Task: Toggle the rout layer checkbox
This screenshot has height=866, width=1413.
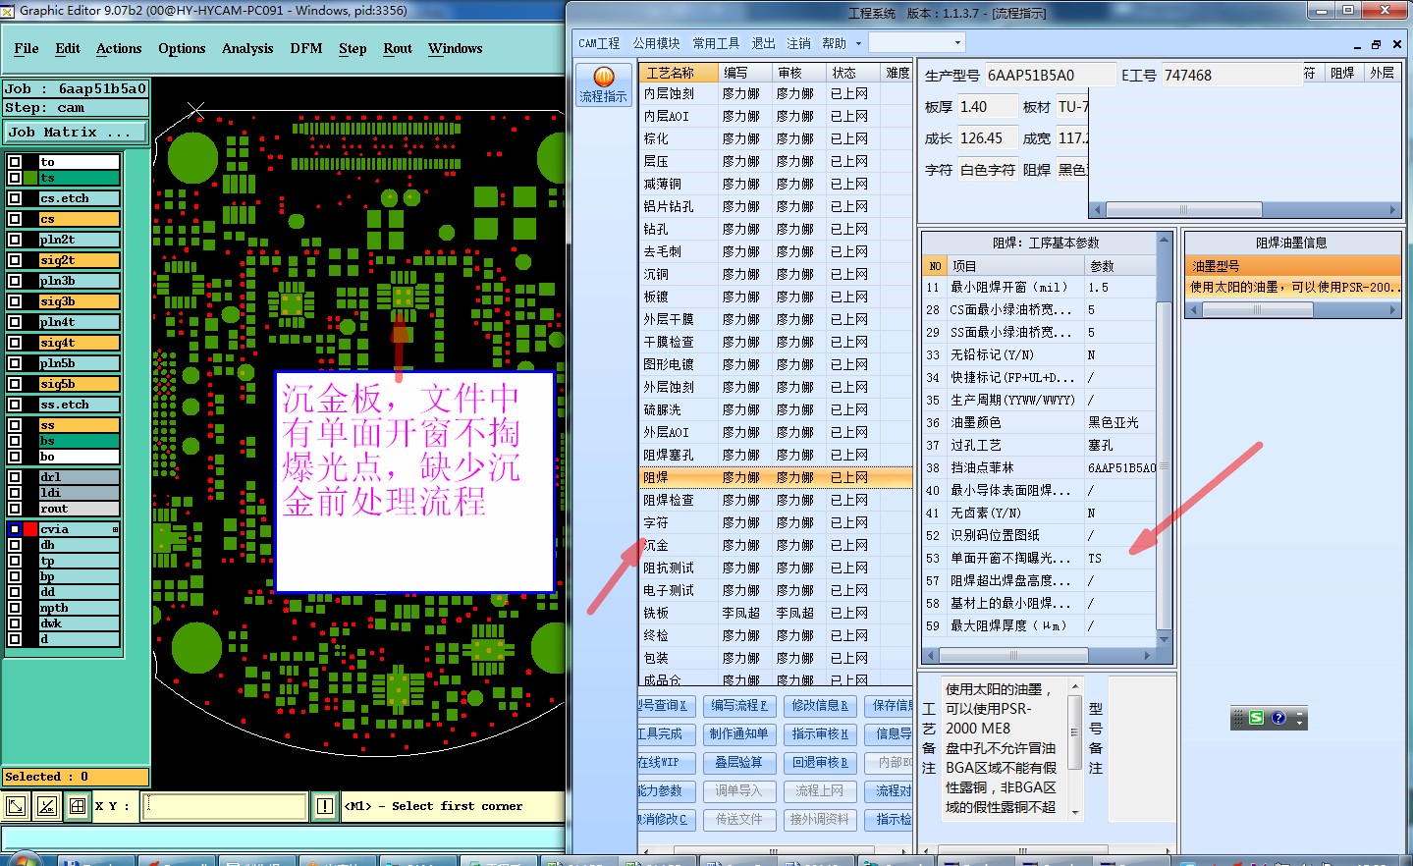Action: point(15,509)
